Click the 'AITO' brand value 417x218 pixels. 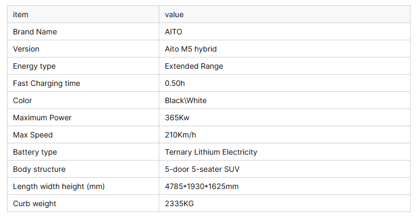173,32
